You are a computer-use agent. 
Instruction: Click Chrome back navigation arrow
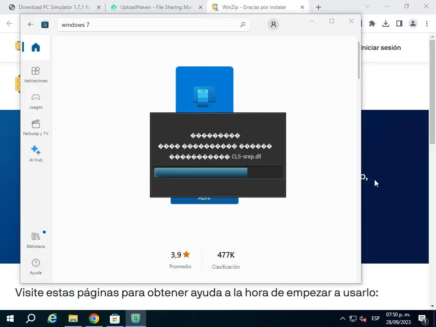pyautogui.click(x=9, y=23)
